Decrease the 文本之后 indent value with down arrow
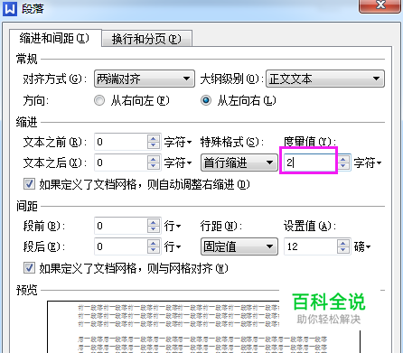403x353 pixels. click(x=154, y=166)
